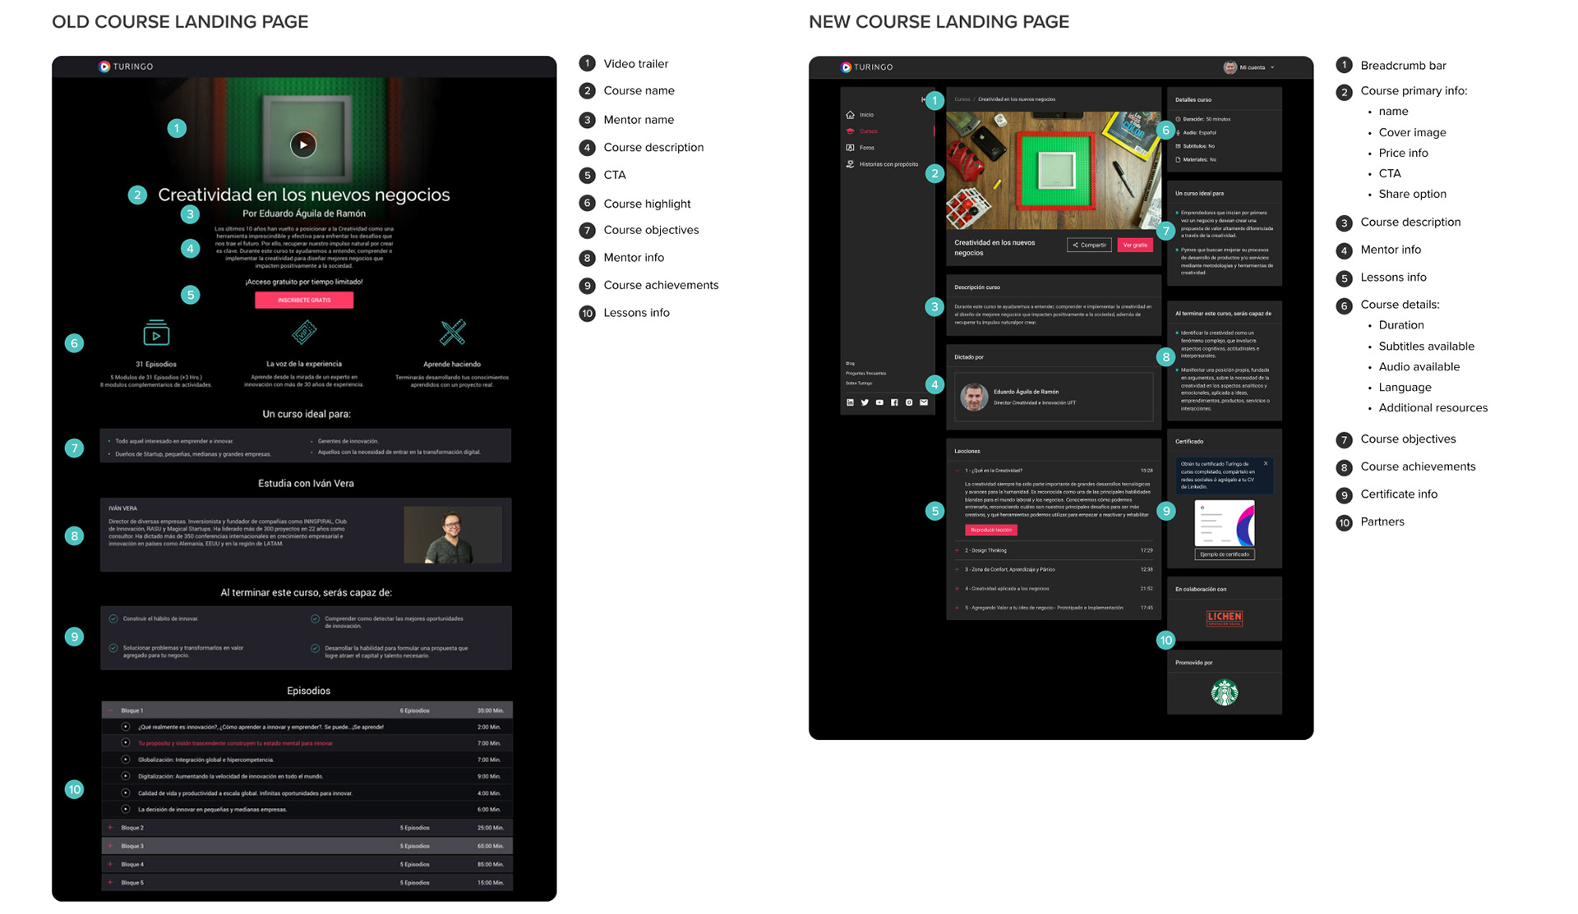This screenshot has width=1578, height=914.
Task: Click Eduardo Águila de Ramón's photo
Action: pyautogui.click(x=975, y=397)
